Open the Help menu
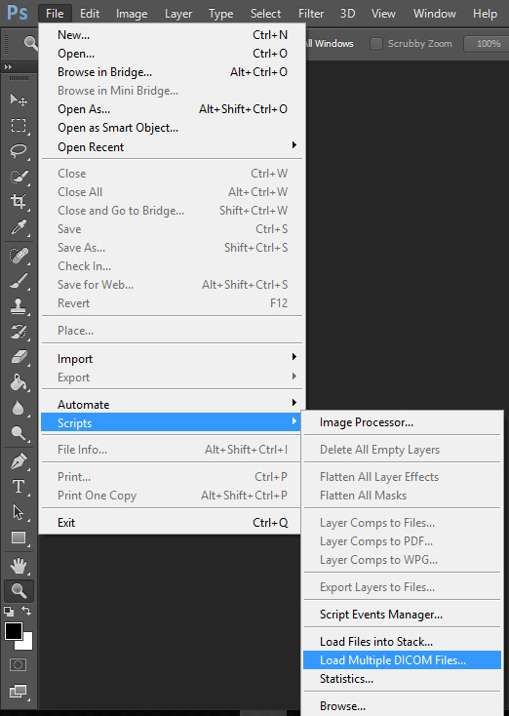The width and height of the screenshot is (509, 716). [x=485, y=14]
